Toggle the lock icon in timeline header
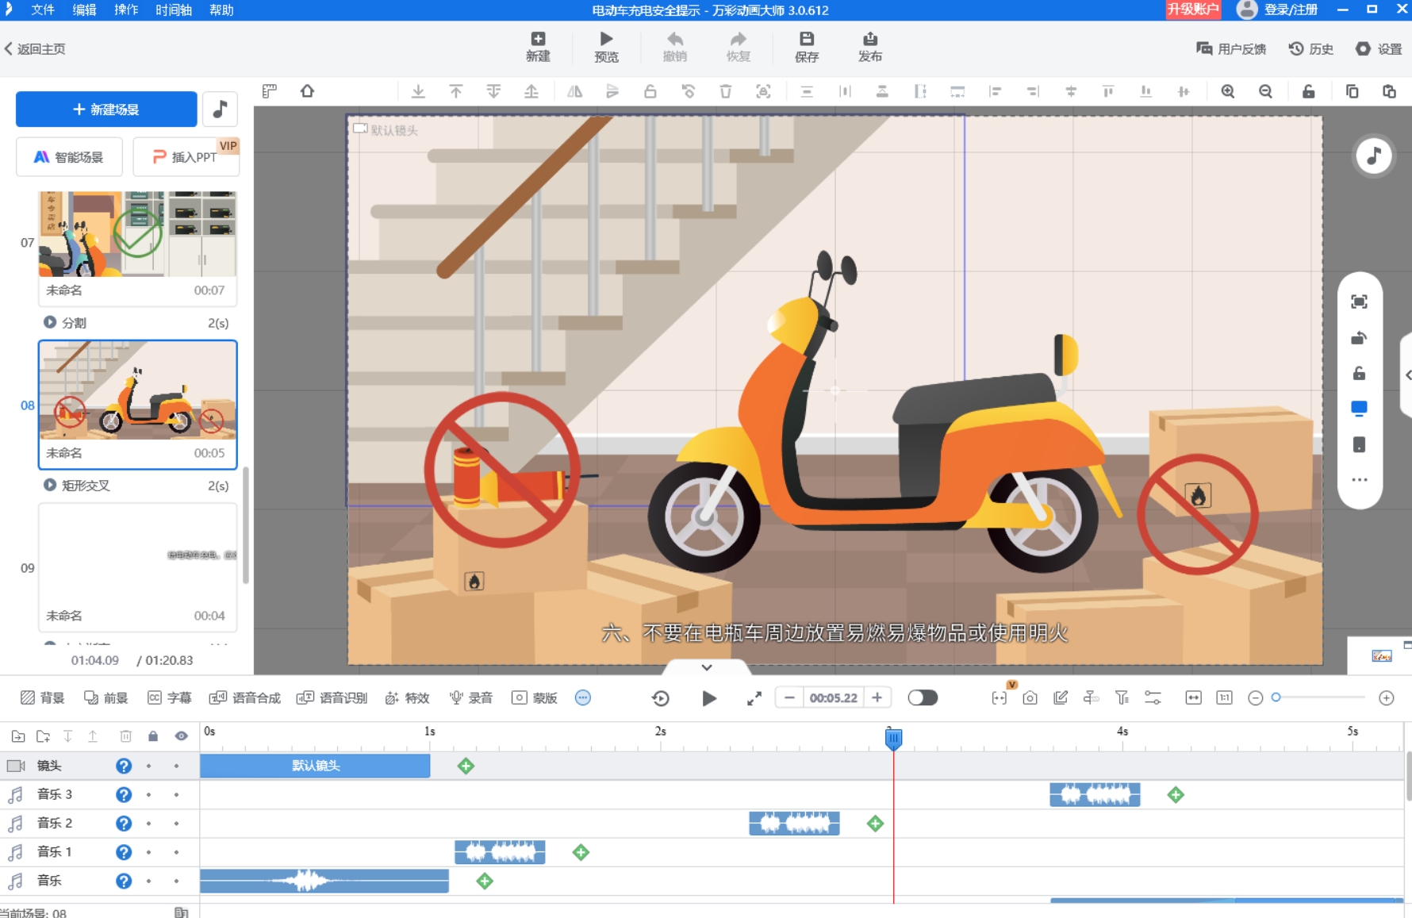 click(x=153, y=736)
